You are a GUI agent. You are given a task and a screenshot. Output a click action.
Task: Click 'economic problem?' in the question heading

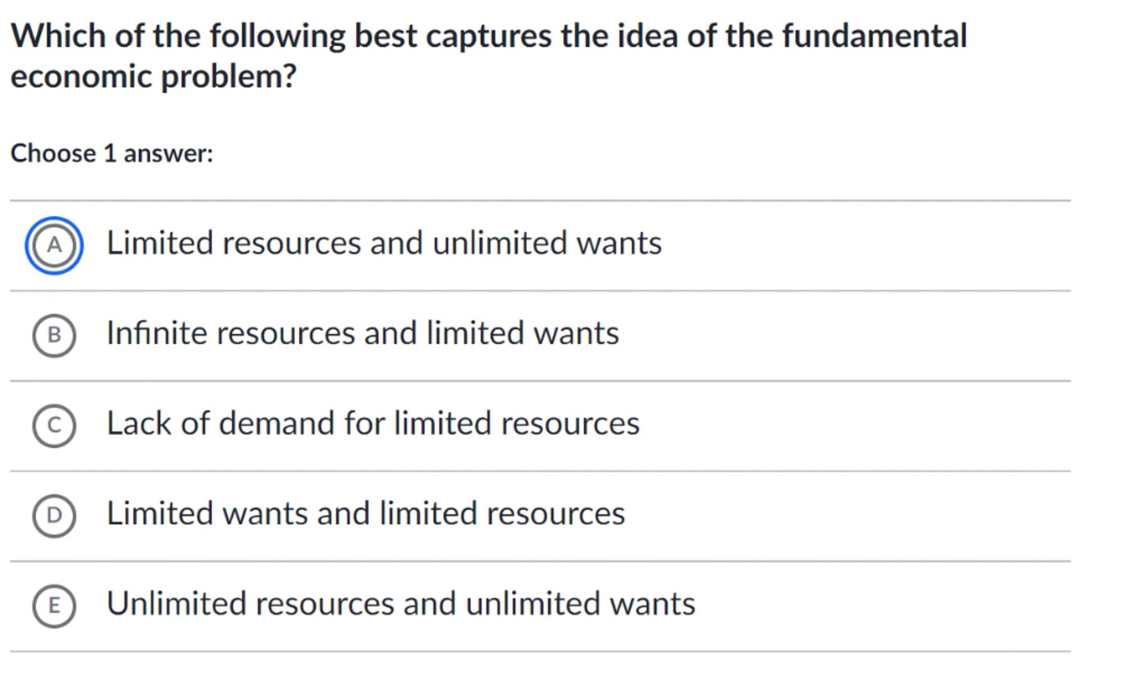click(153, 76)
